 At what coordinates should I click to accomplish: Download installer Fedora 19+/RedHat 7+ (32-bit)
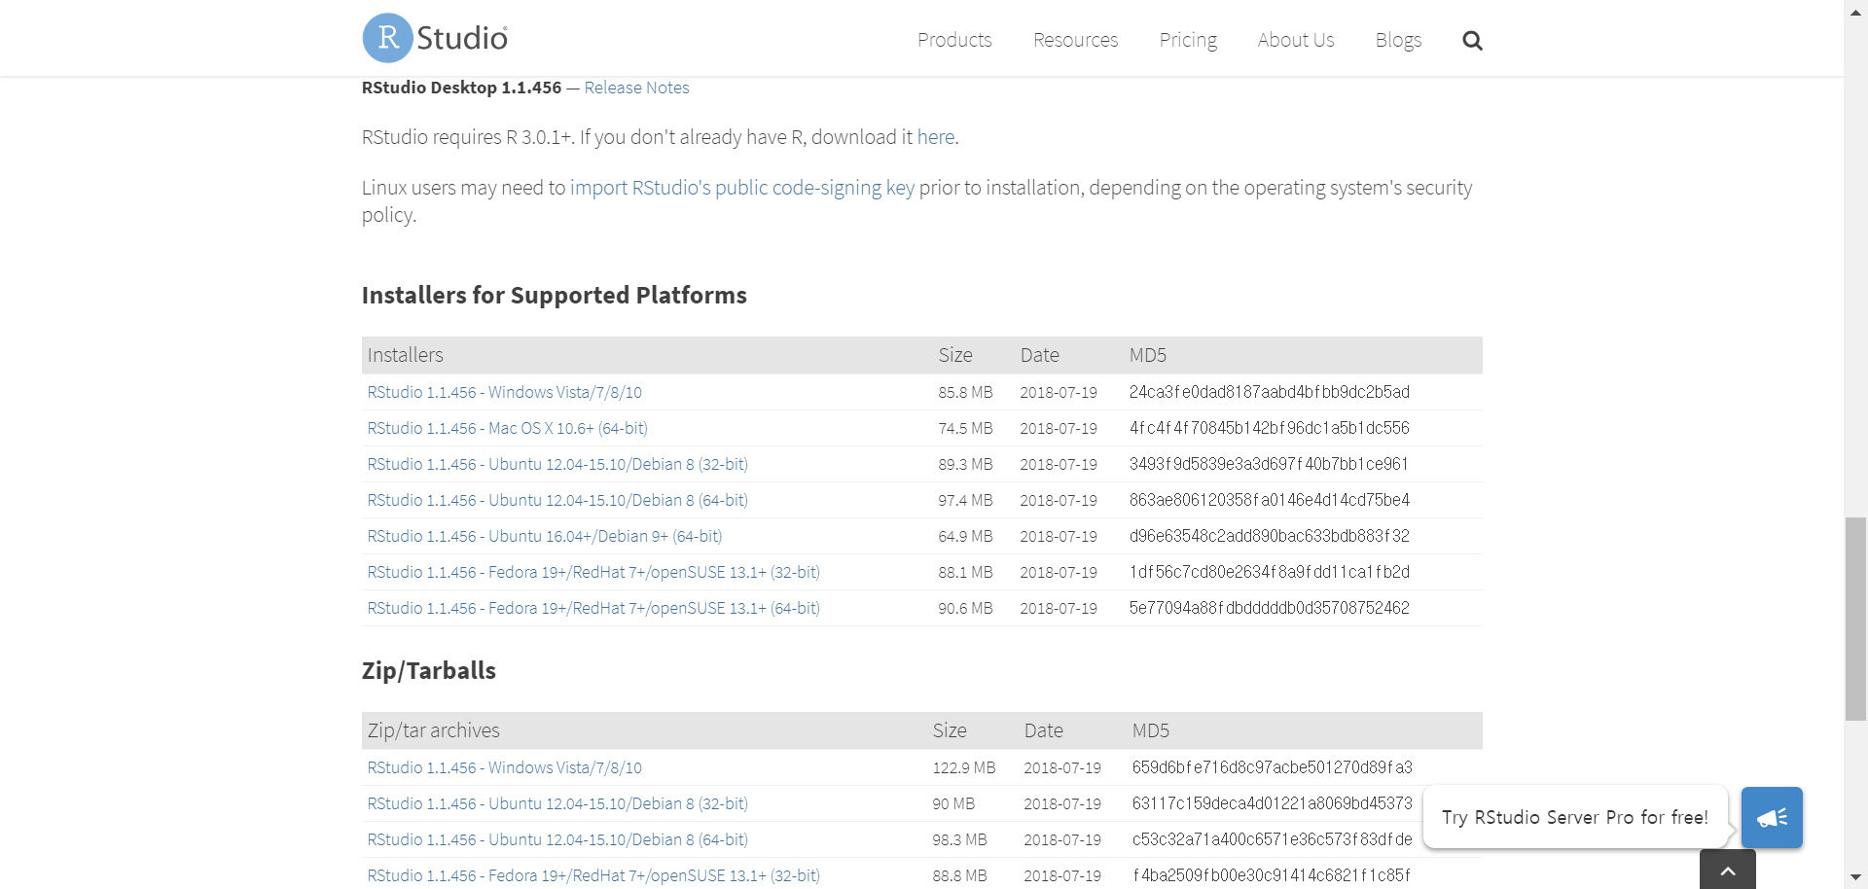point(593,572)
